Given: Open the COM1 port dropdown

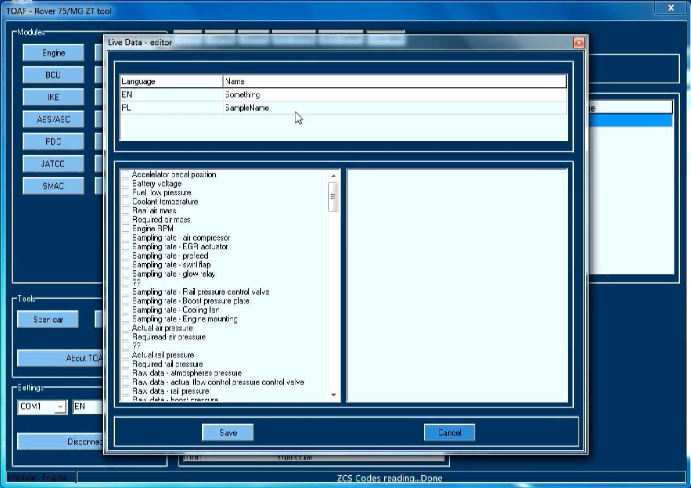Looking at the screenshot, I should [60, 407].
